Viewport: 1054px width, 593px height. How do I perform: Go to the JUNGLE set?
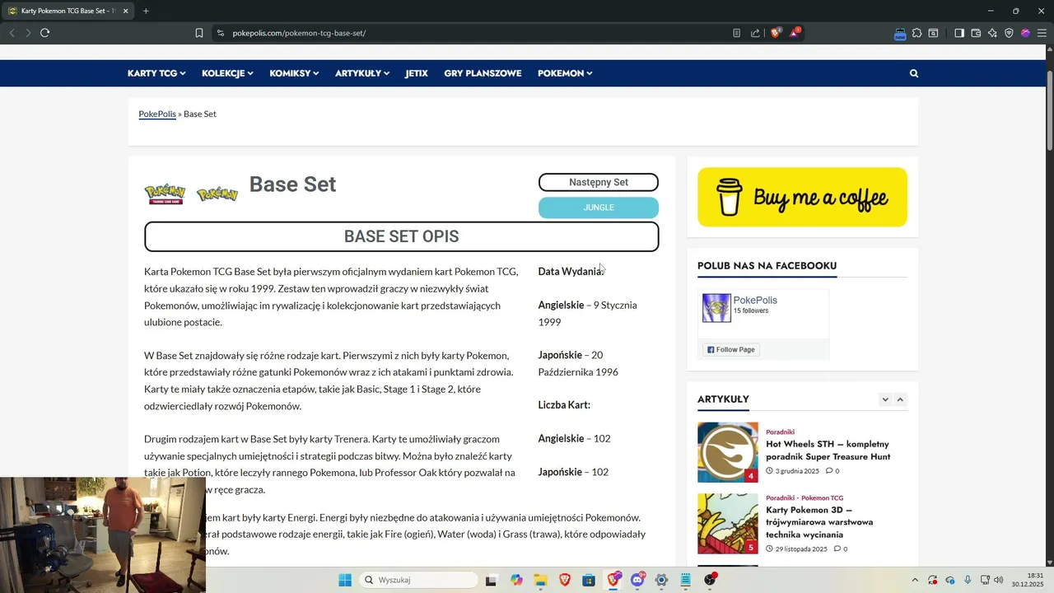(x=599, y=208)
